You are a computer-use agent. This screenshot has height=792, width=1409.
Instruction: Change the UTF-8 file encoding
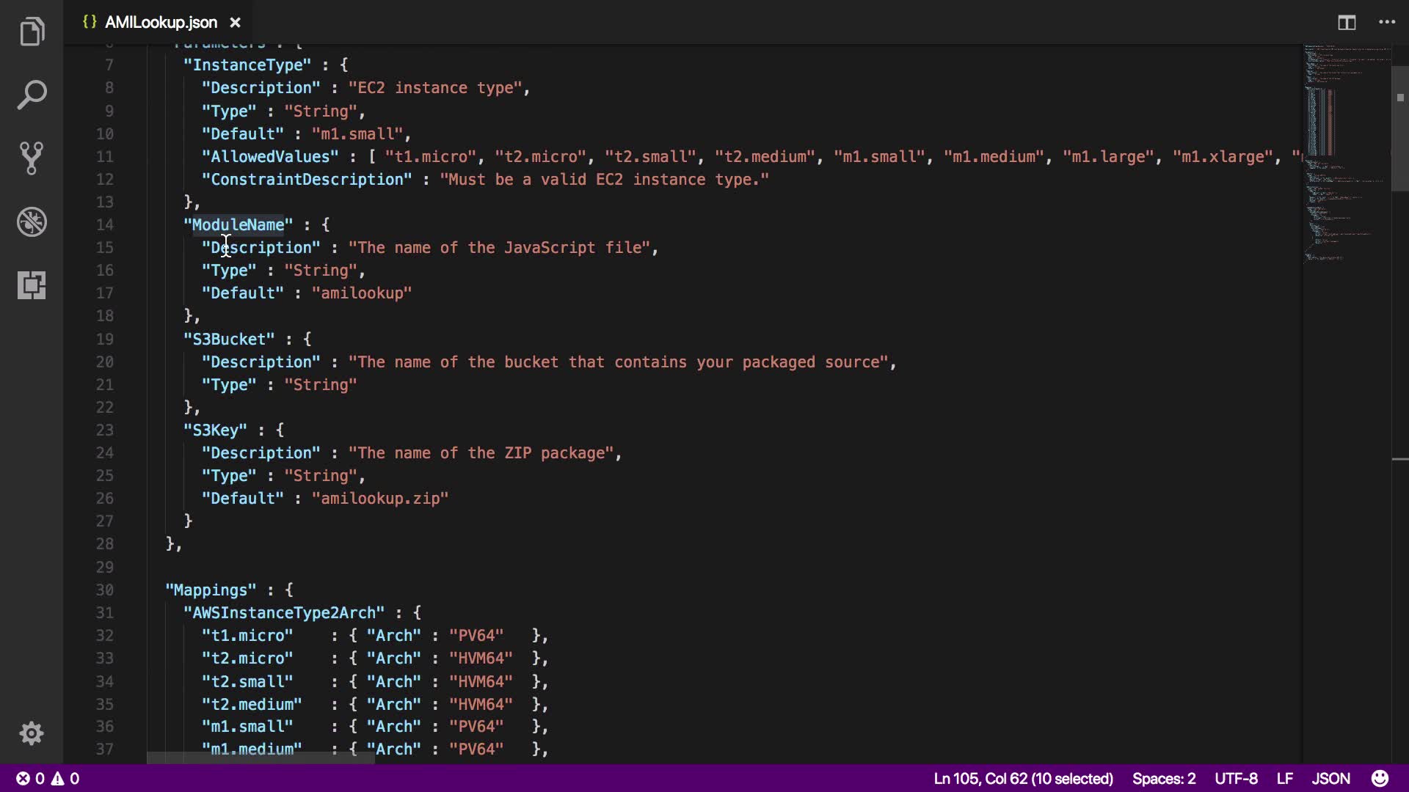coord(1236,778)
